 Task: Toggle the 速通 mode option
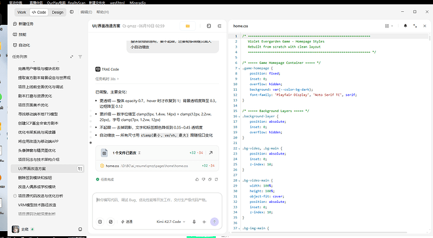[x=127, y=222]
